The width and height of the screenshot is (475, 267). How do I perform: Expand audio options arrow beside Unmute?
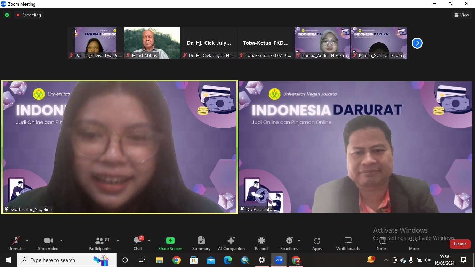click(27, 241)
